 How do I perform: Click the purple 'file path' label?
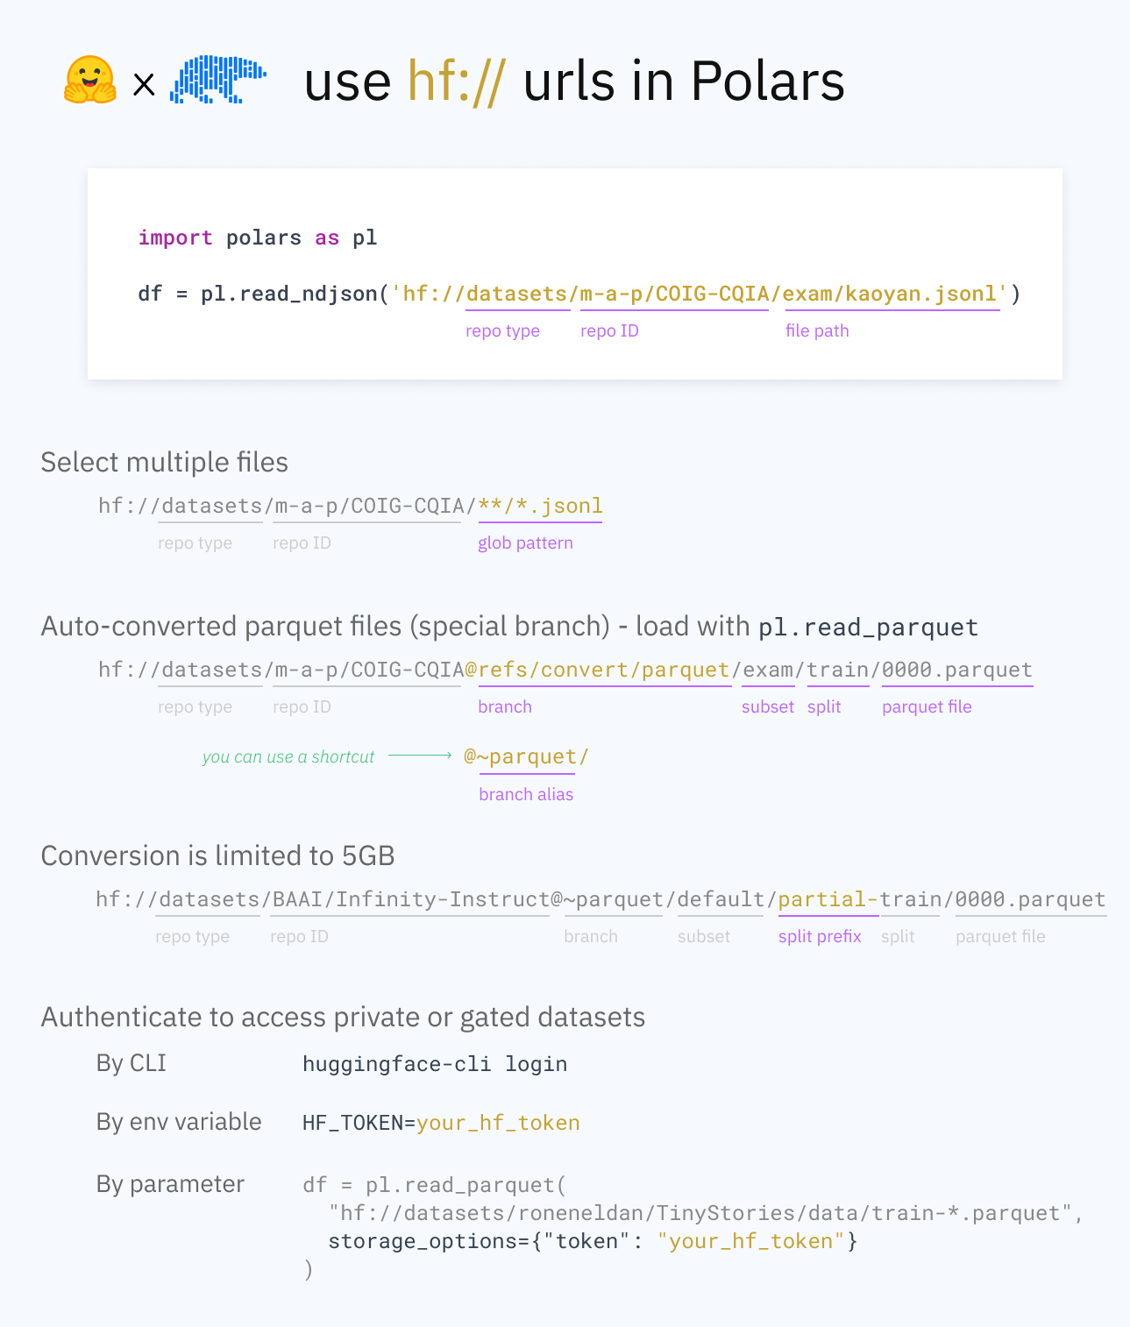[817, 330]
